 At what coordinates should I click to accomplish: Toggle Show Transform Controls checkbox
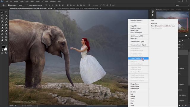point(27,5)
